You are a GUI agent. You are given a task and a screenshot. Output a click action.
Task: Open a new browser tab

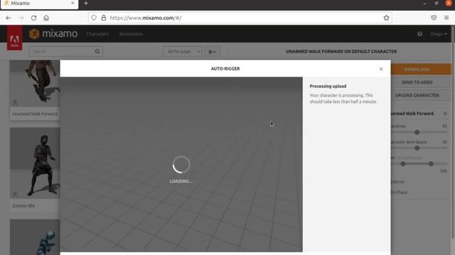point(86,4)
